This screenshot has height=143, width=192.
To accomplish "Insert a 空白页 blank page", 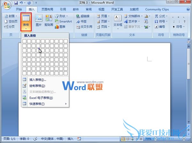I will (x=11, y=21).
